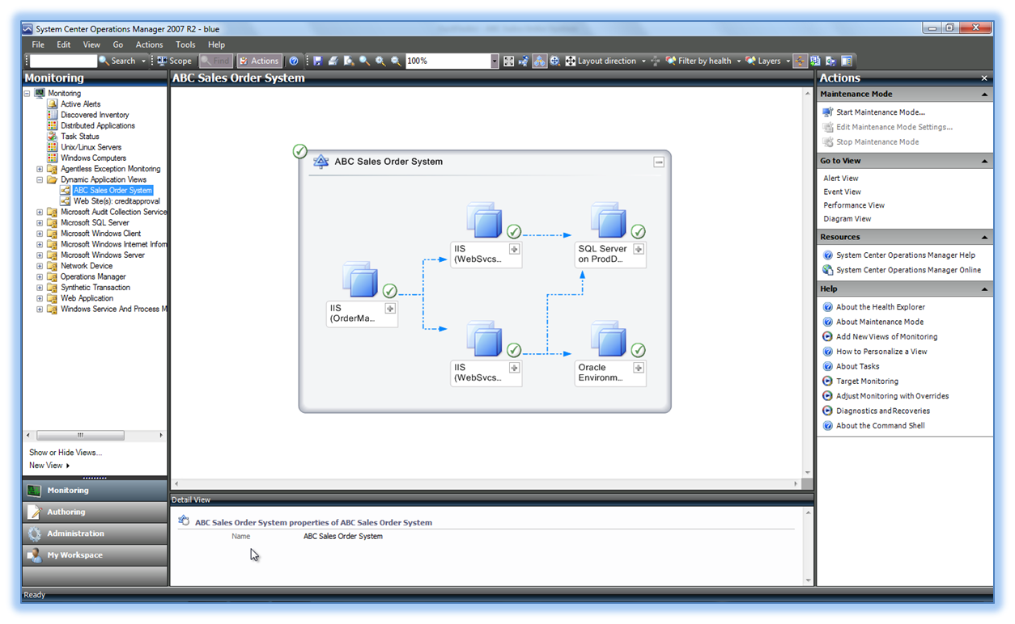This screenshot has width=1015, height=624.
Task: Select Distributed Applications in the tree
Action: pos(98,125)
